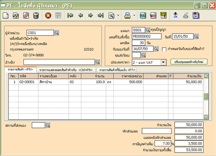Screen dimensions: 216x156
Task: Go to the last record
Action: [x=101, y=16]
